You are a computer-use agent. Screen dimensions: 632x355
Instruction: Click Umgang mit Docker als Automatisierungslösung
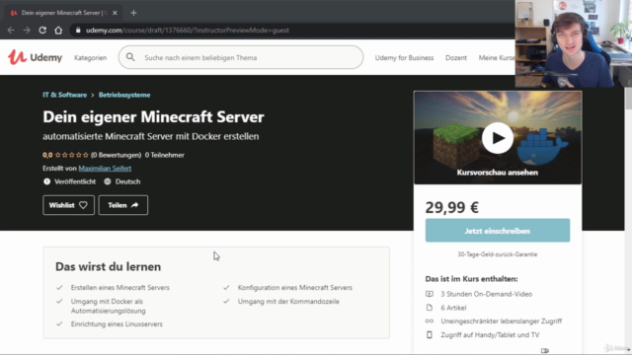pyautogui.click(x=108, y=306)
